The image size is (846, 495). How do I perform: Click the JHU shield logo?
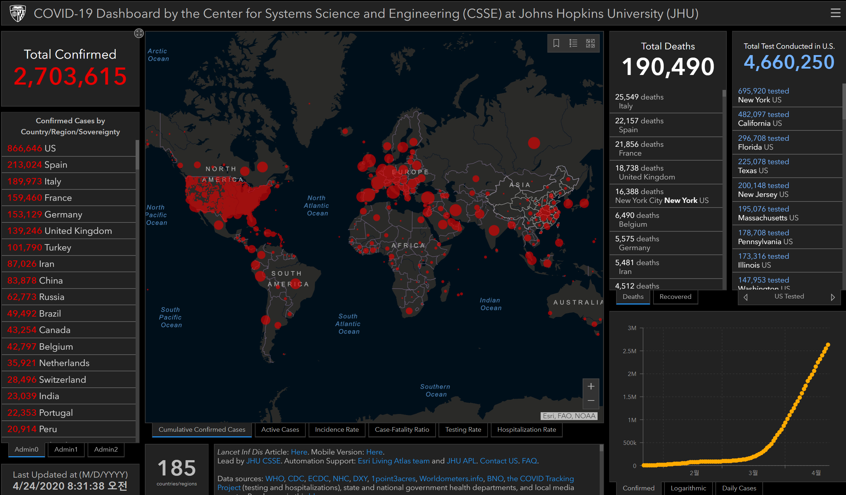tap(18, 14)
